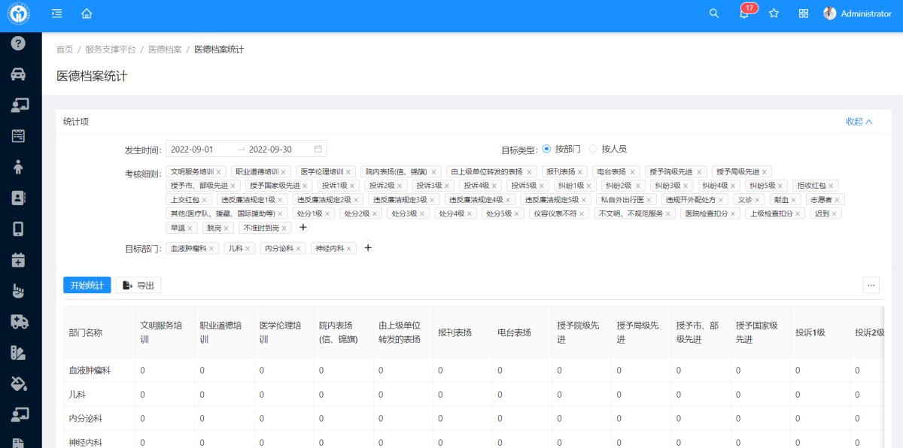Open the ruler and pencil icon in sidebar
The height and width of the screenshot is (448, 903).
(19, 353)
